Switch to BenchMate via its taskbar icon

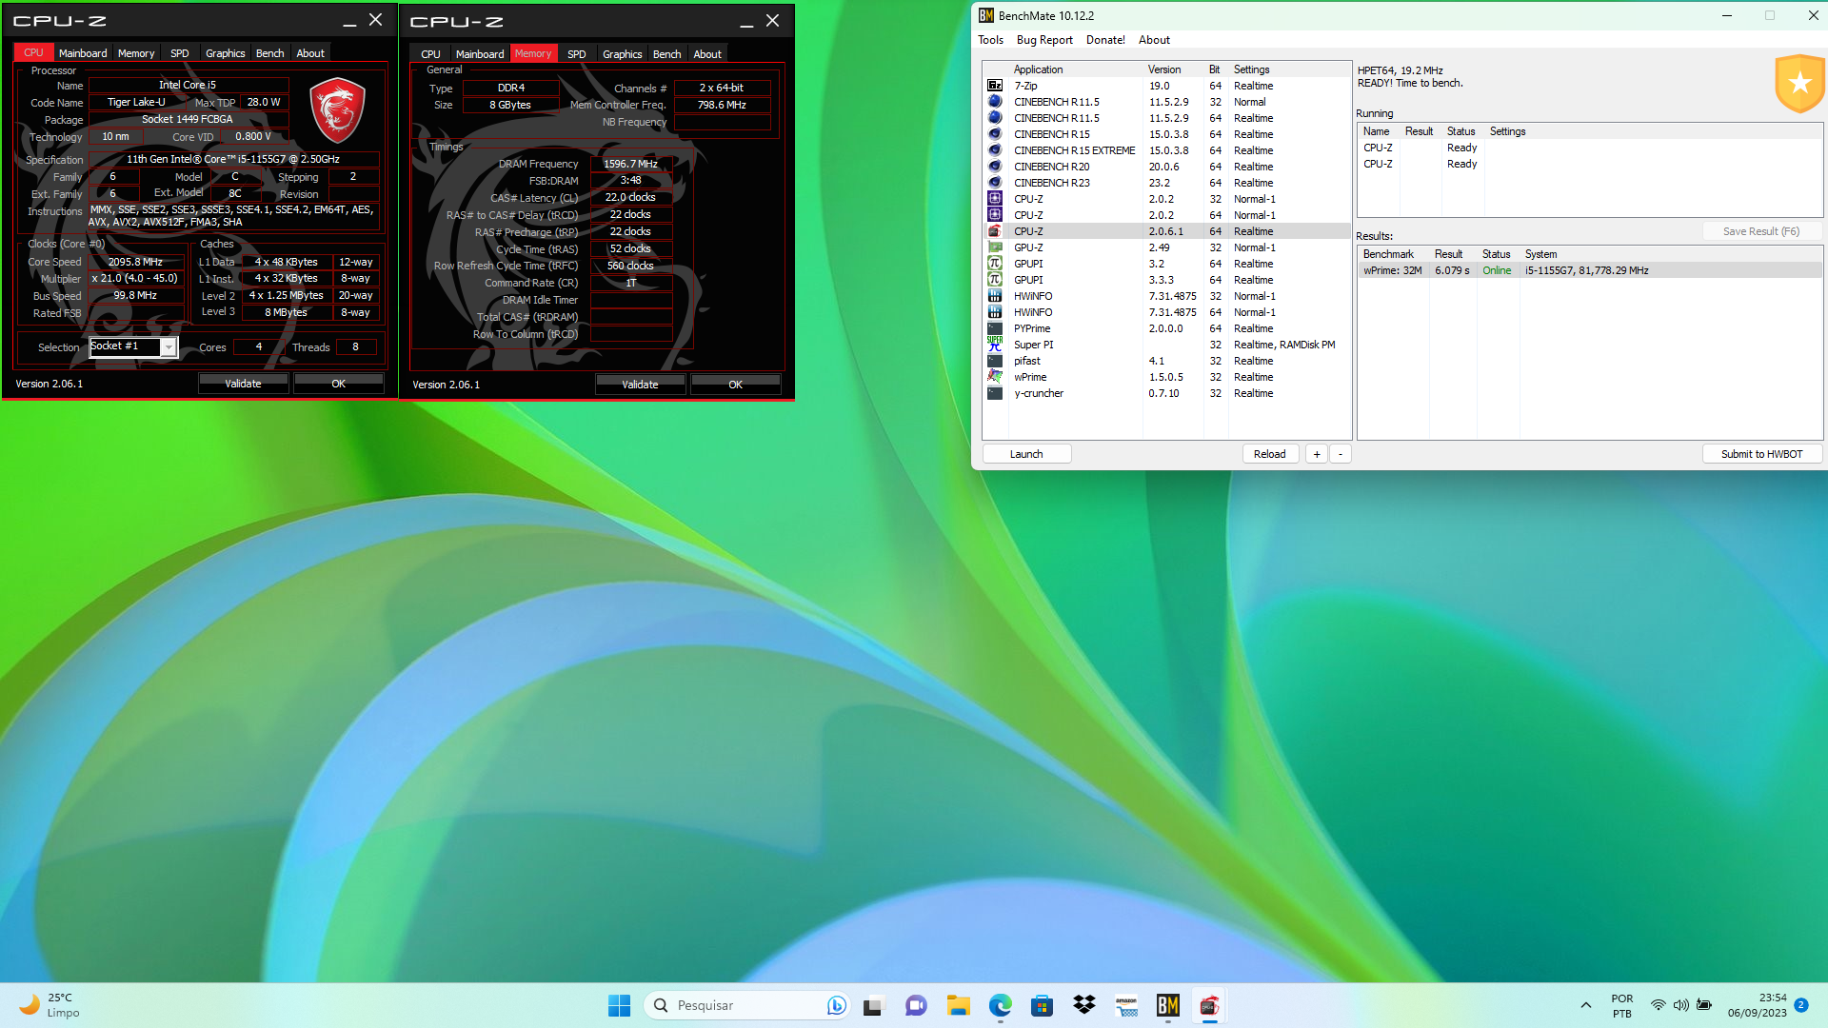click(x=1168, y=1005)
